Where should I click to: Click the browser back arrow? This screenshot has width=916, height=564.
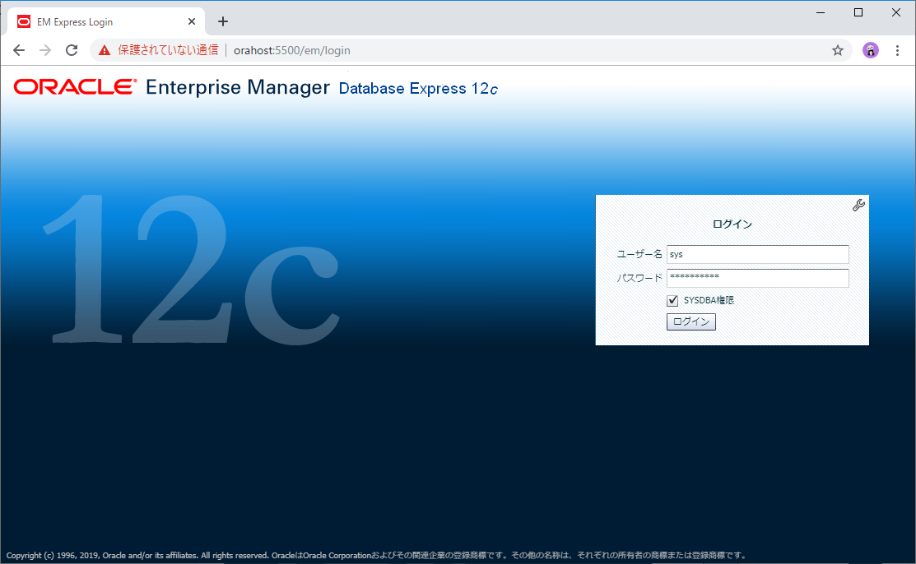pyautogui.click(x=19, y=50)
